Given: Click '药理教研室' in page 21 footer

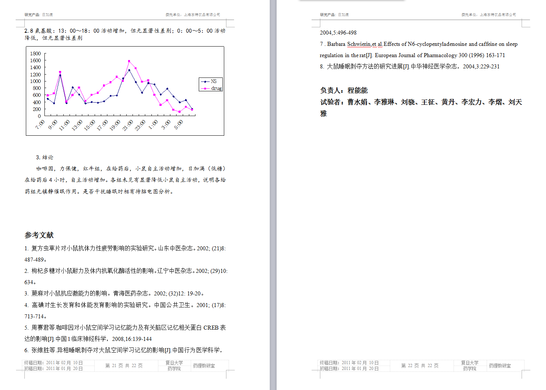Looking at the screenshot, I should 204,366.
